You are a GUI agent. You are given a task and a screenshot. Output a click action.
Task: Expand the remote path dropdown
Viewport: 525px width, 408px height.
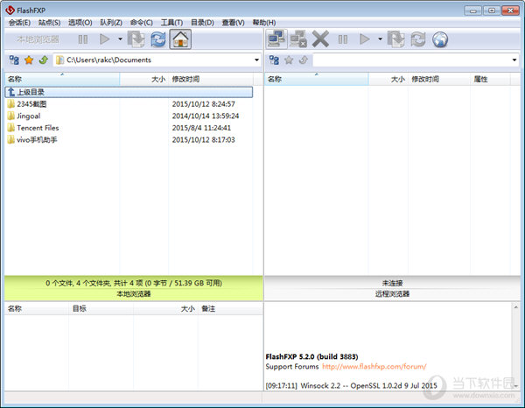[x=514, y=60]
